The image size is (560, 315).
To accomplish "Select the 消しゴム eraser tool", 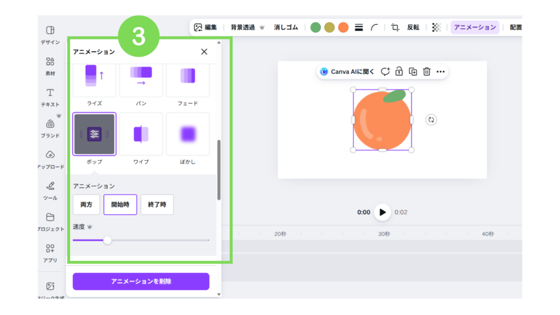I will (x=285, y=26).
